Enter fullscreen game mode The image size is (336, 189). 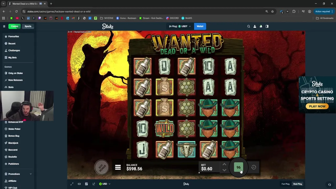pos(72,184)
